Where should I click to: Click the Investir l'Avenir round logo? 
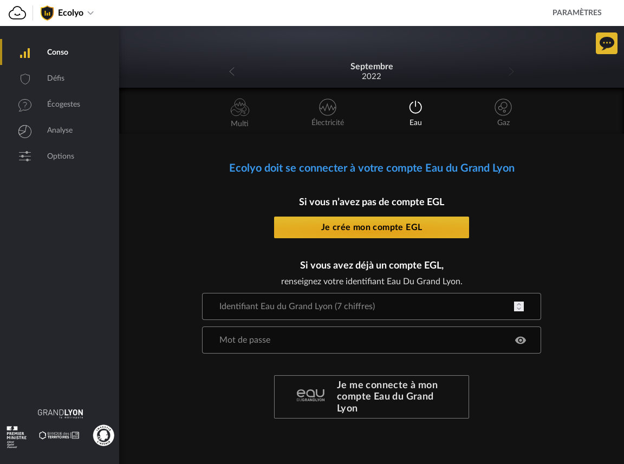click(103, 435)
